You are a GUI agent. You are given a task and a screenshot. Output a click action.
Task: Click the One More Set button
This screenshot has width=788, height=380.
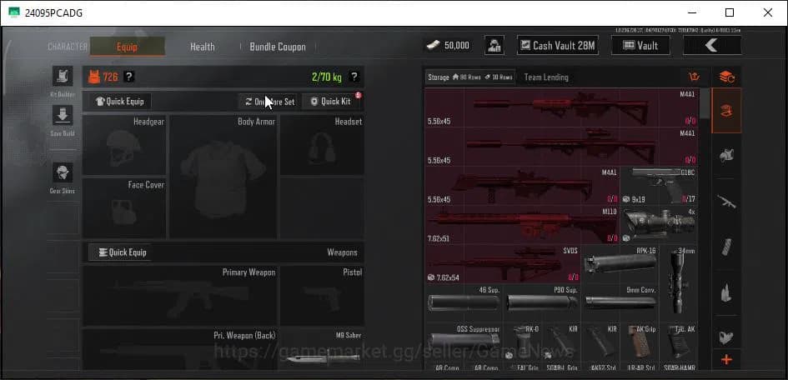click(x=270, y=102)
